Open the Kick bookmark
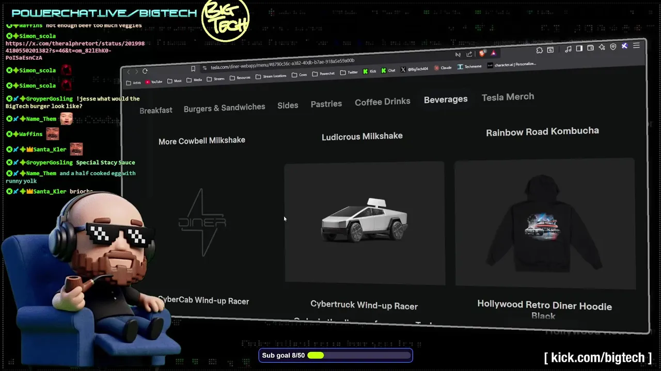 (x=370, y=72)
